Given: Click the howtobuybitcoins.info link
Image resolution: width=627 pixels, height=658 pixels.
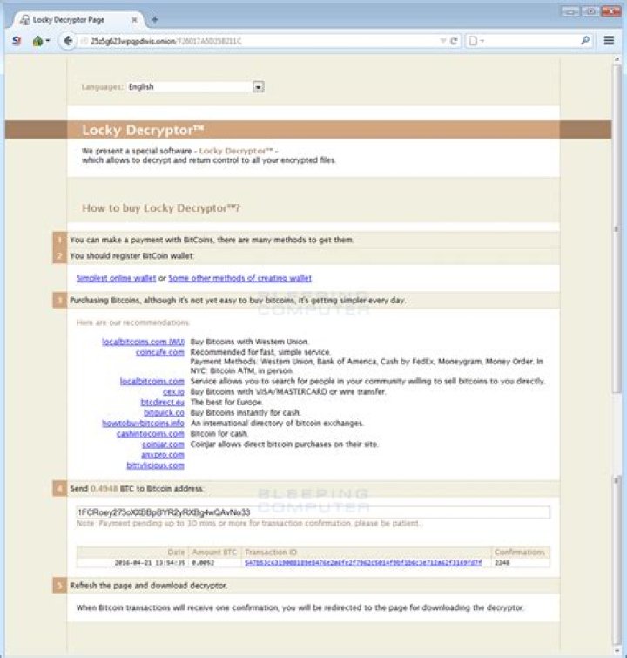Looking at the screenshot, I should tap(143, 423).
